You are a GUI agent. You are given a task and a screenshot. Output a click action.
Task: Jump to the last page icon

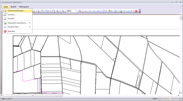[x=98, y=11]
